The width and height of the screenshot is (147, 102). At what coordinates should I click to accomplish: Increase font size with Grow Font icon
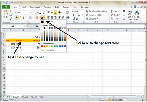click(40, 13)
